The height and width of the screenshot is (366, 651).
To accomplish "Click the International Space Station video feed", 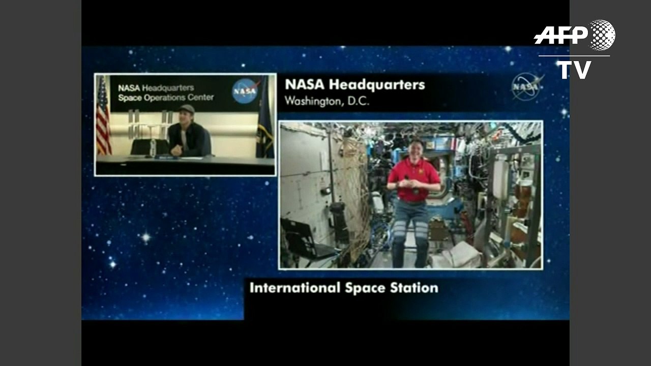I will point(411,195).
